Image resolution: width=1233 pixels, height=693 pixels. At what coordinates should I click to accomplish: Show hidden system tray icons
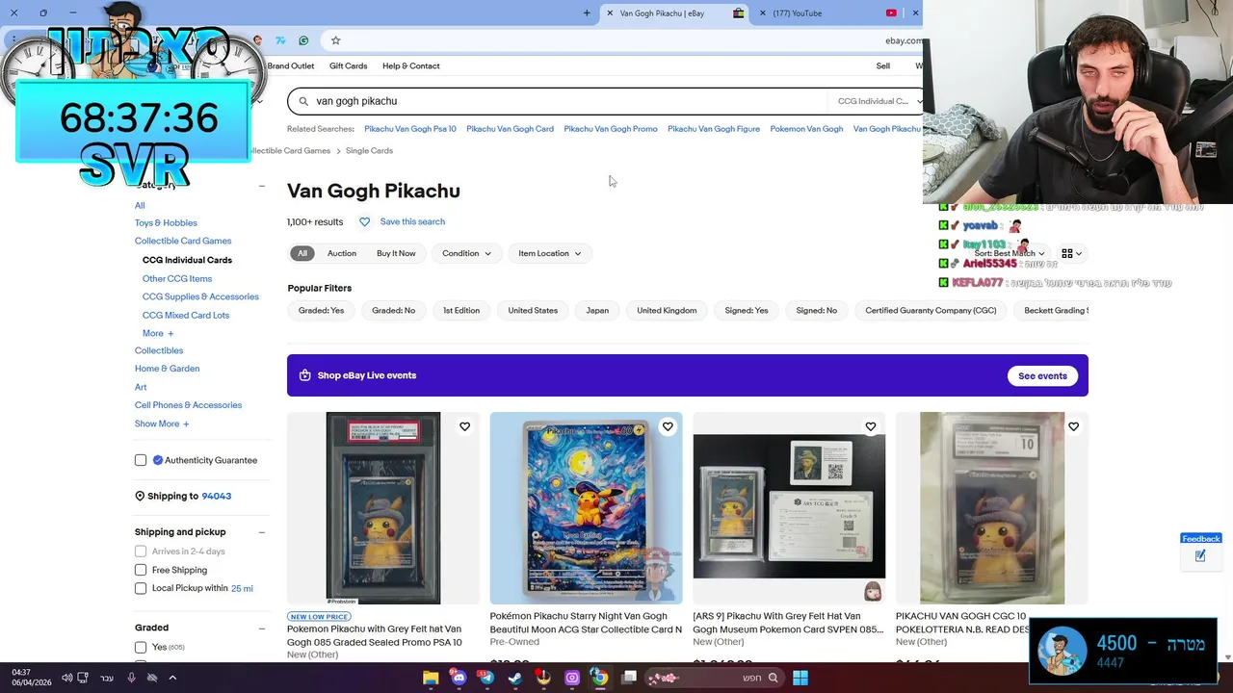172,678
